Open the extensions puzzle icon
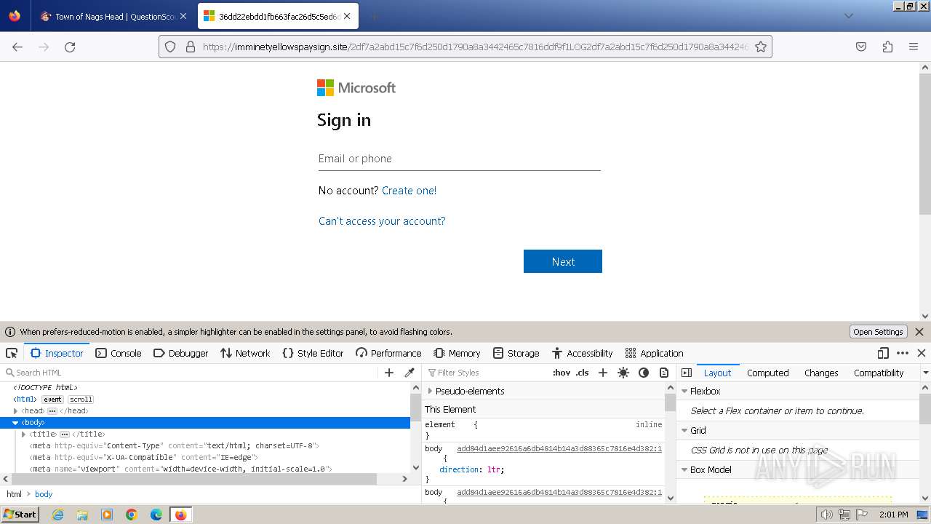Image resolution: width=931 pixels, height=524 pixels. (x=887, y=47)
